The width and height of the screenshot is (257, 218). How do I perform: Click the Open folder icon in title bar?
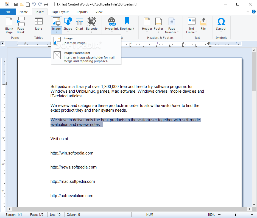click(x=22, y=4)
